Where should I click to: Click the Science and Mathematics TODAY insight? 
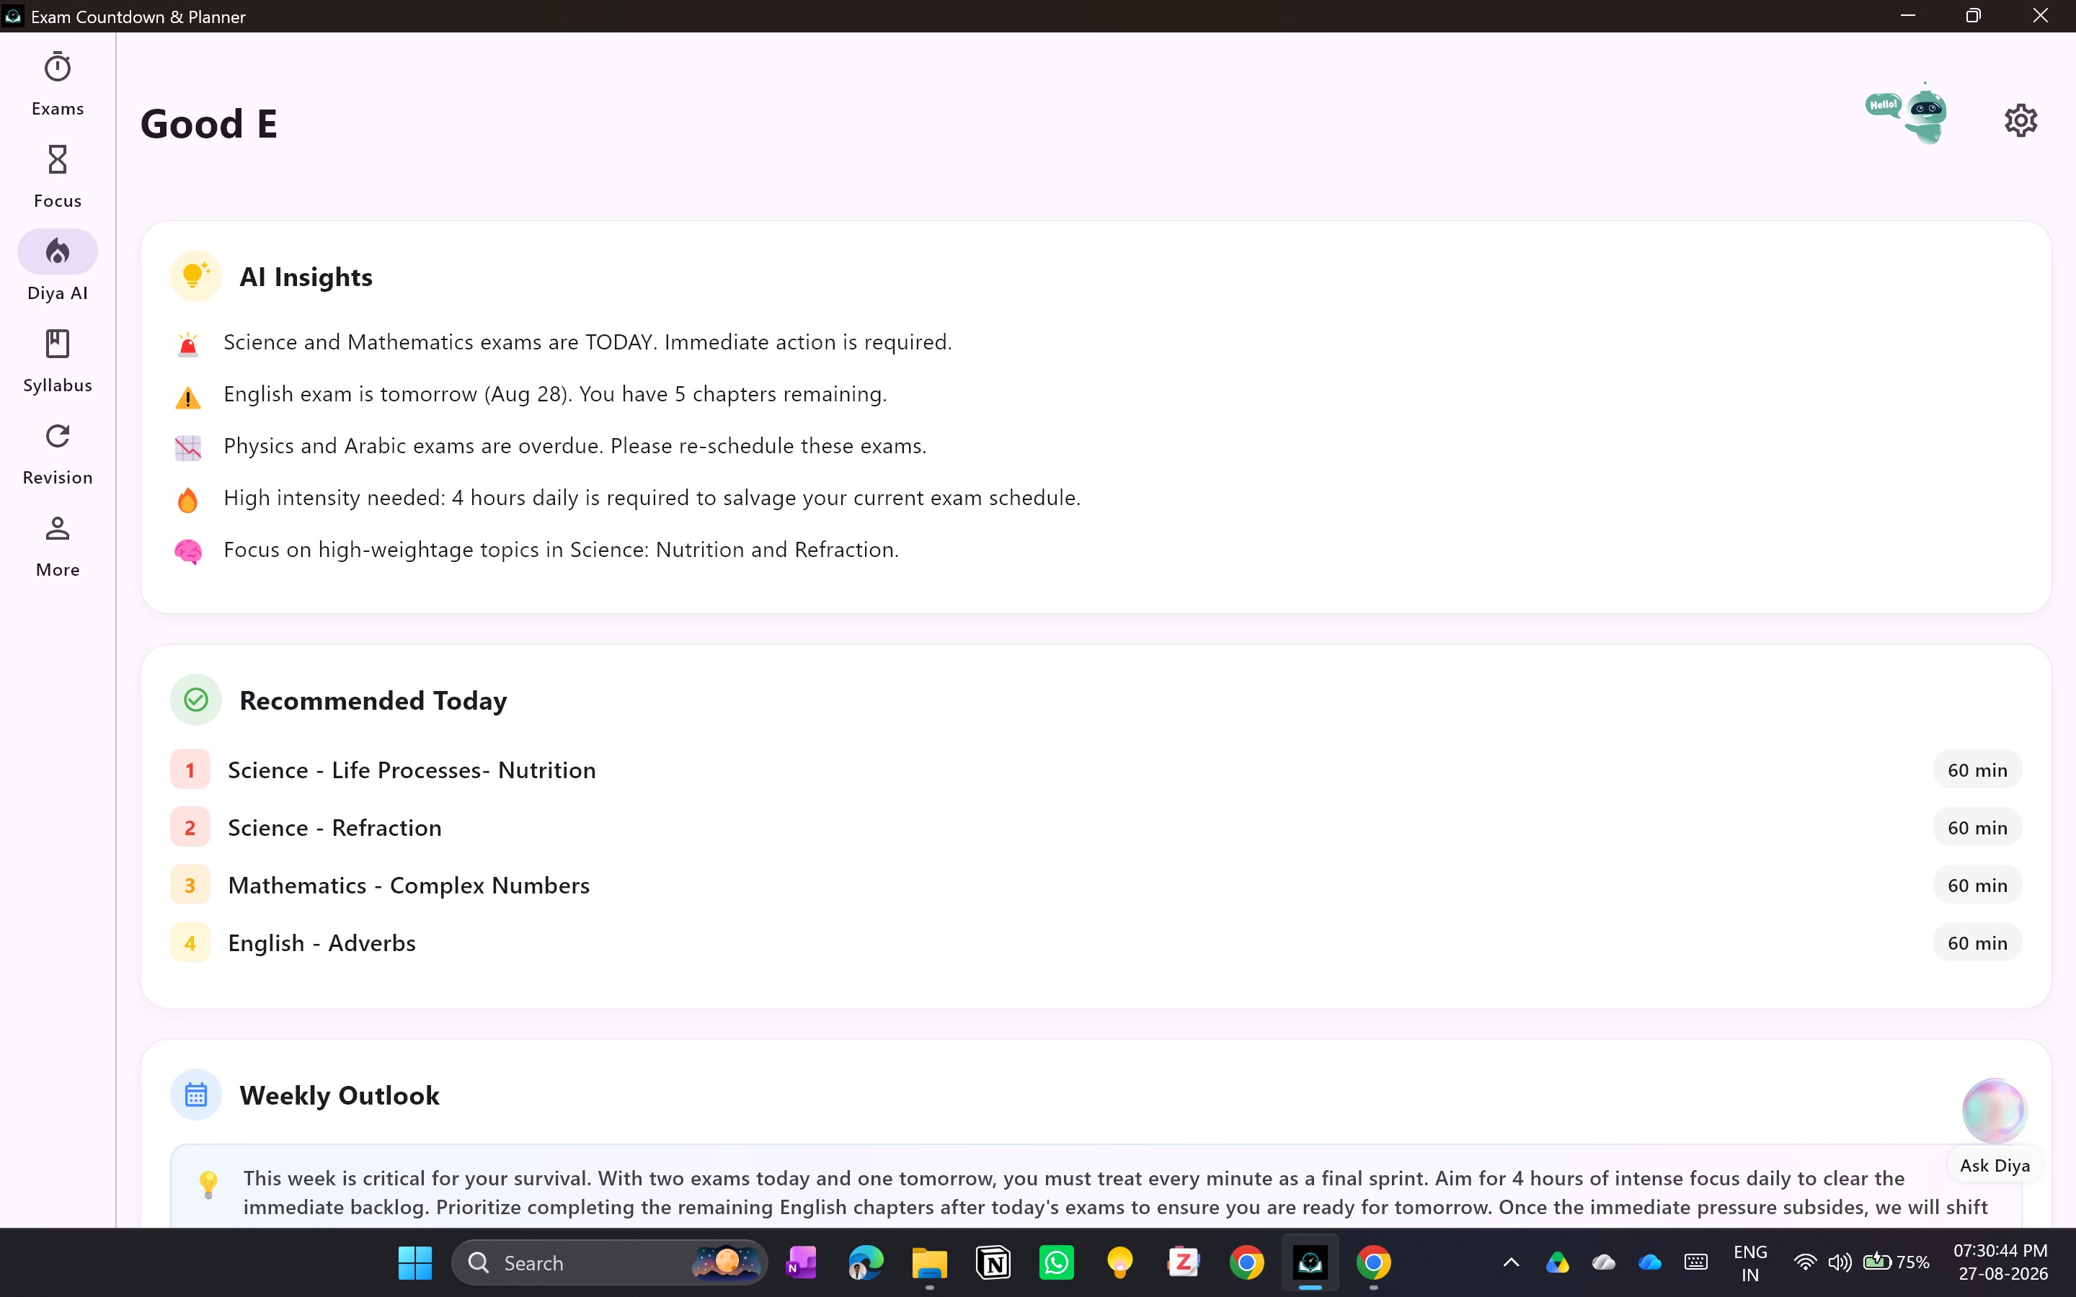(x=587, y=342)
